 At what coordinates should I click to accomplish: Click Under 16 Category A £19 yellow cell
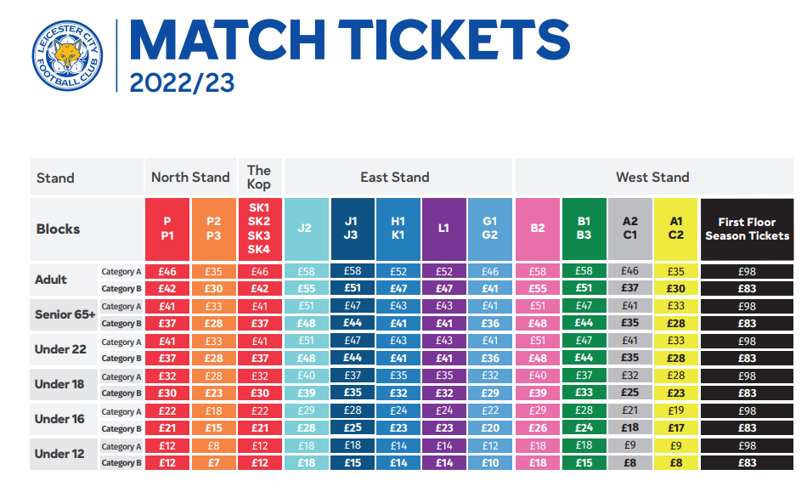point(676,410)
